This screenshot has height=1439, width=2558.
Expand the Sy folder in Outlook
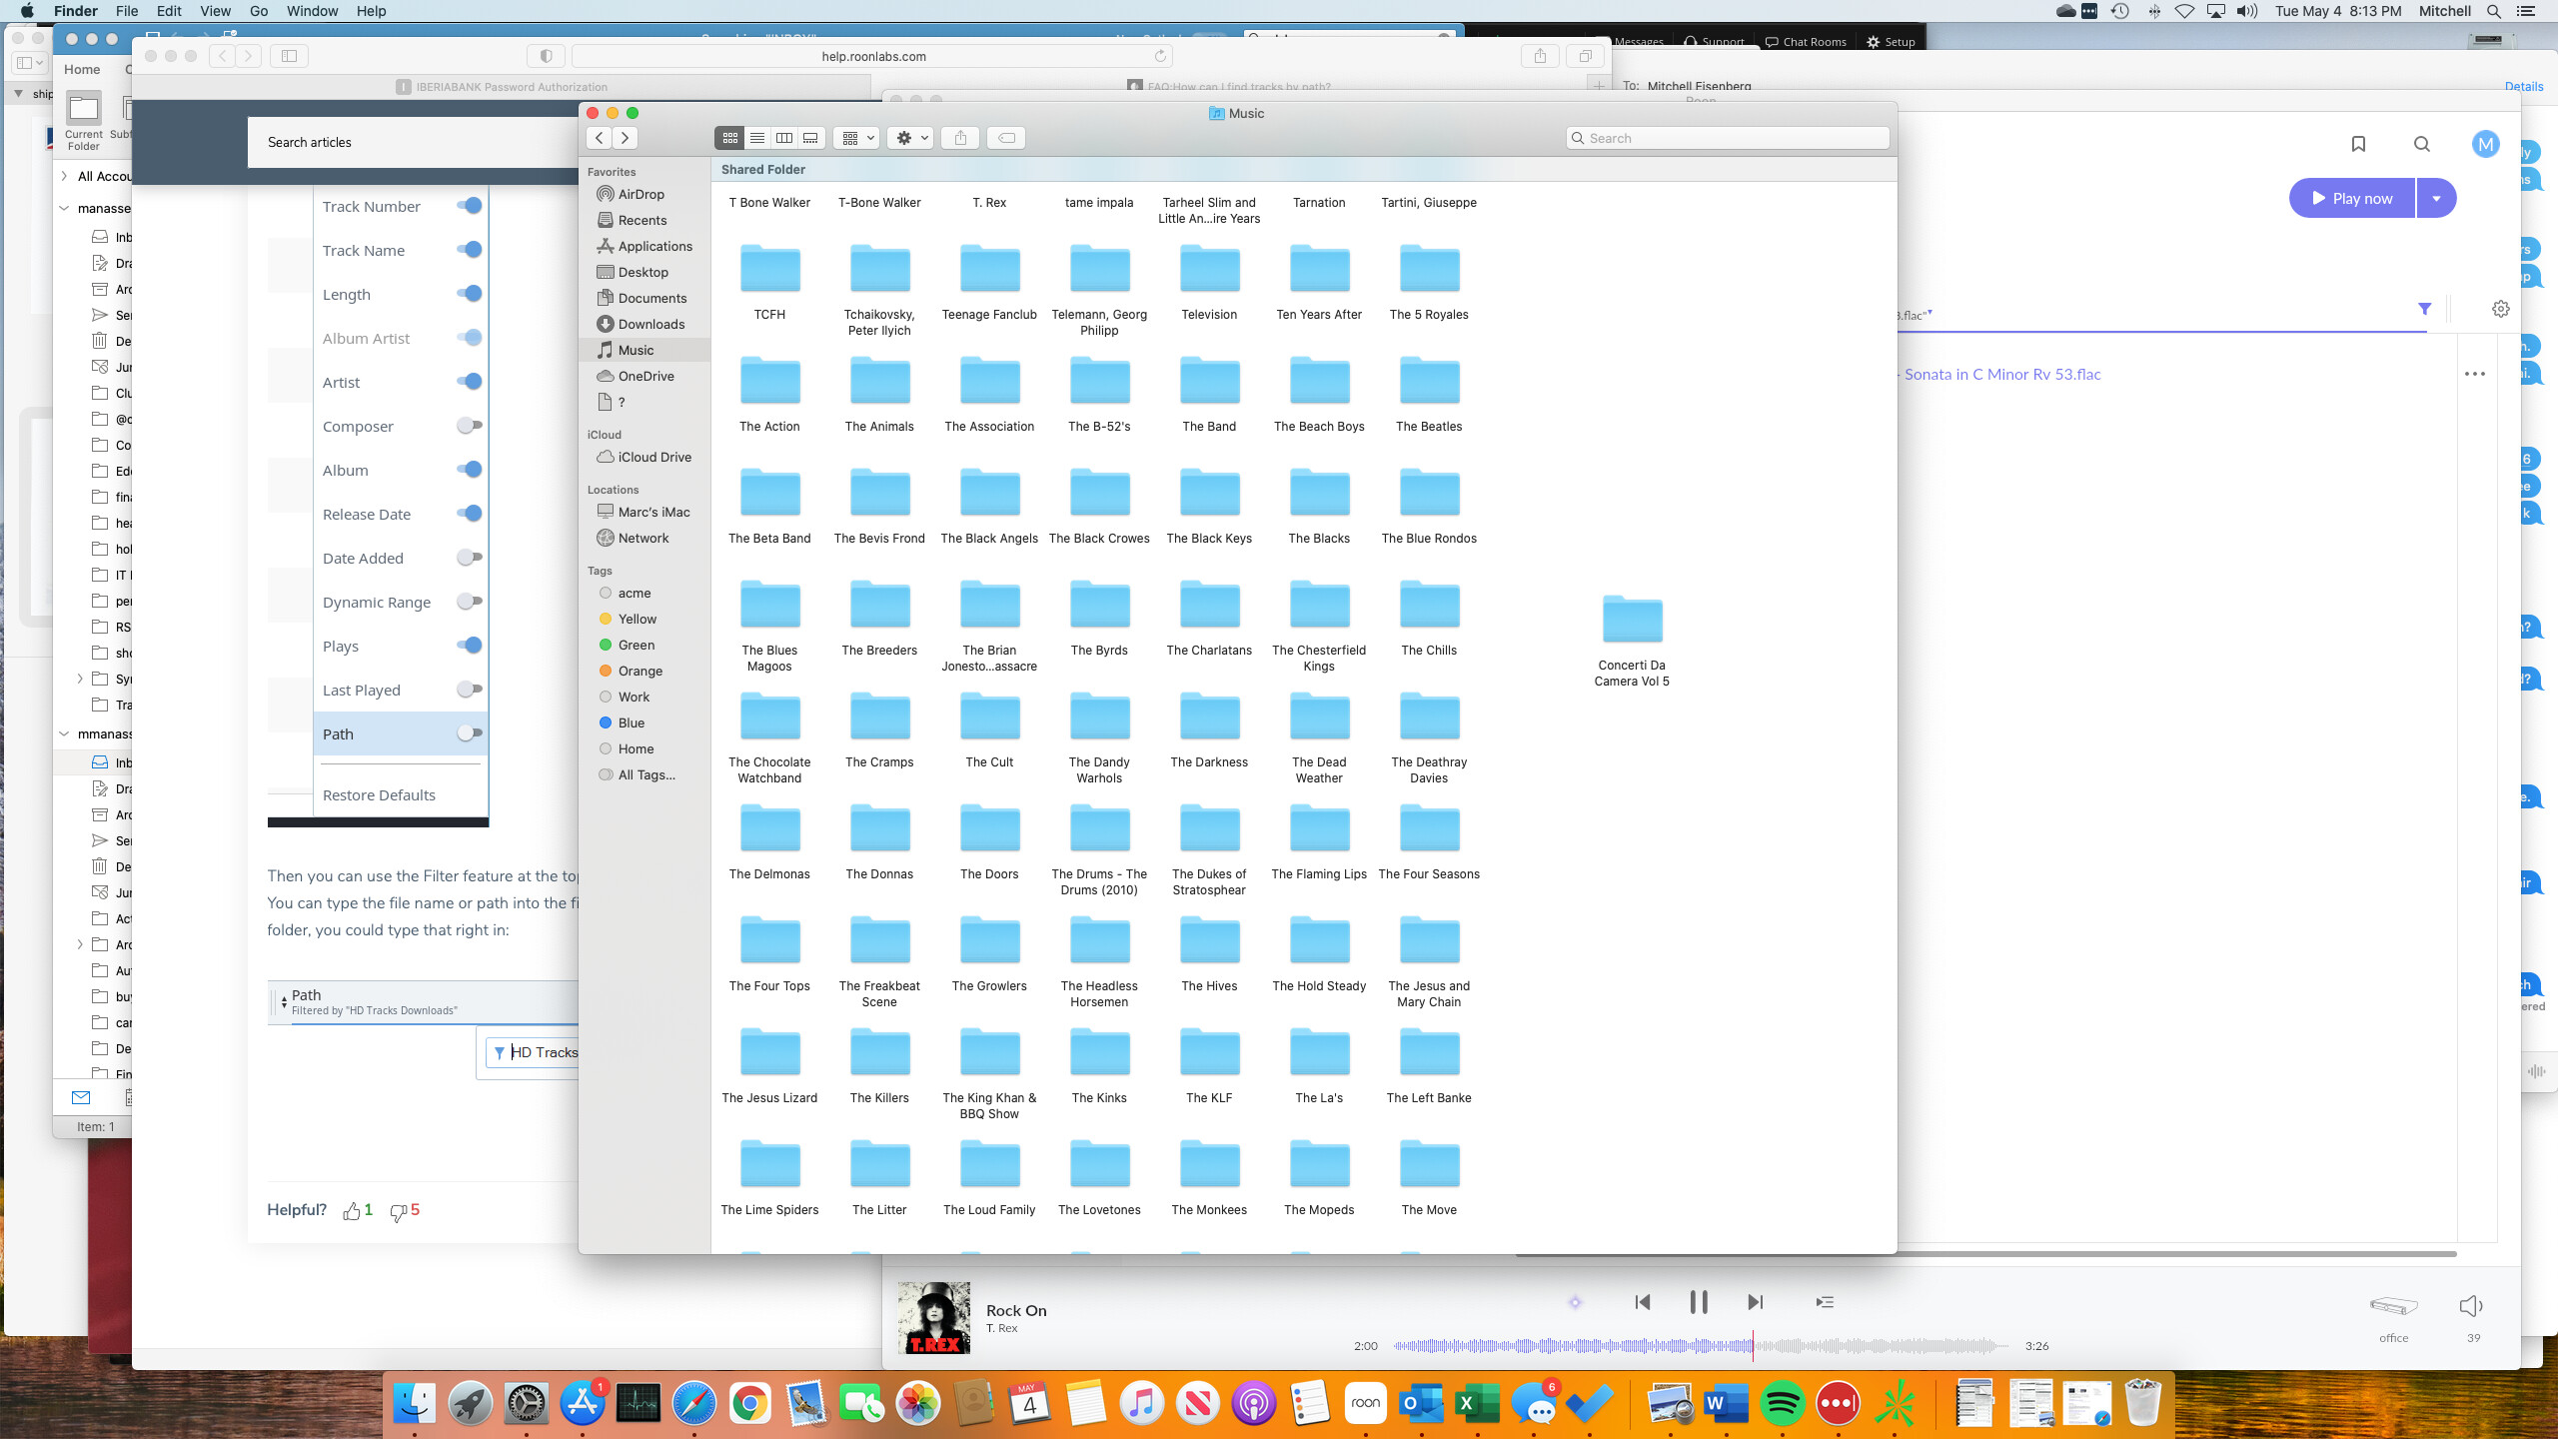click(80, 679)
